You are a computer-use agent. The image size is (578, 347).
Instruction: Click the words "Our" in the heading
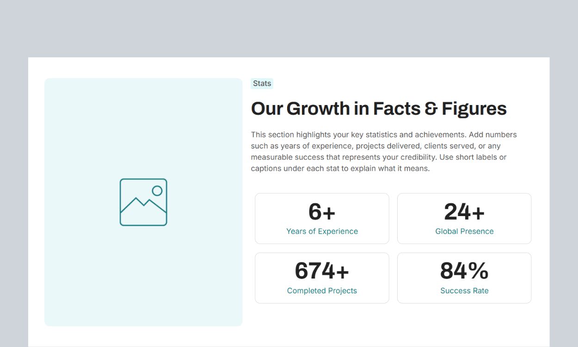(267, 109)
